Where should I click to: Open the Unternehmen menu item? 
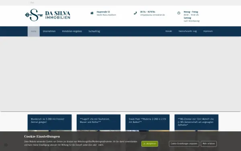[49, 31]
